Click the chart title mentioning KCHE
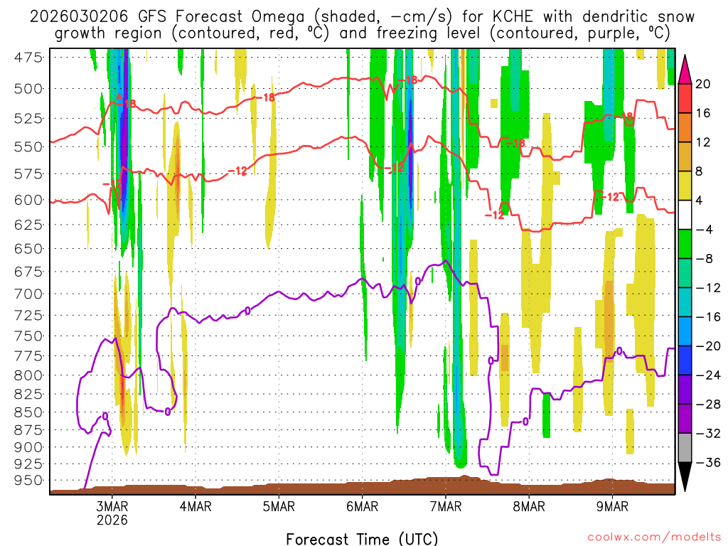This screenshot has width=728, height=546. [x=362, y=25]
